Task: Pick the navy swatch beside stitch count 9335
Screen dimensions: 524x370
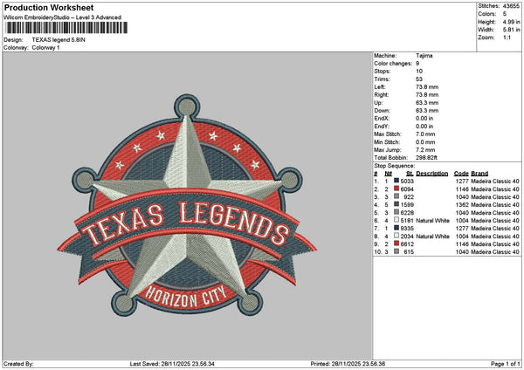Action: click(396, 228)
